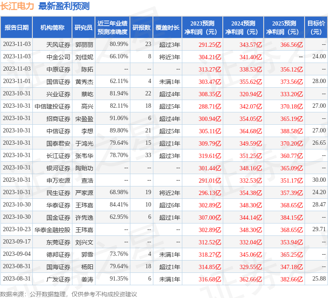Click 2025 forecast value 388.58亿
Viewport: 328px width, 298px height.
click(292, 131)
